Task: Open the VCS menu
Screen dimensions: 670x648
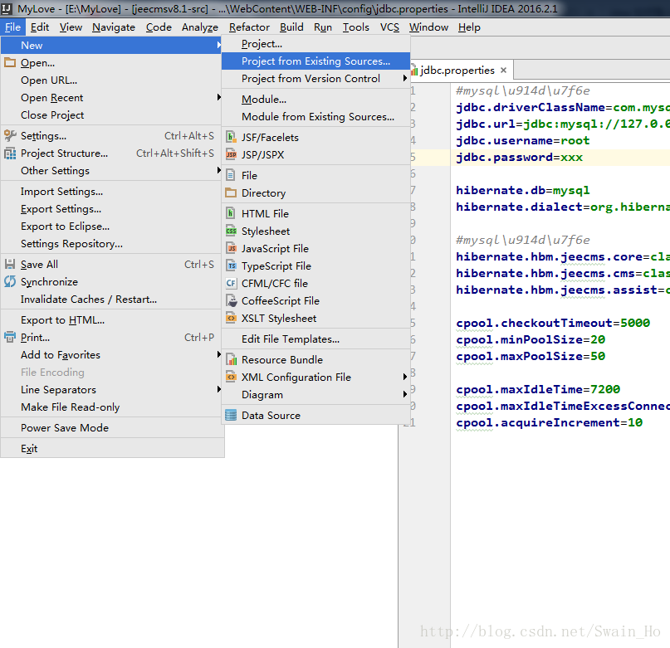Action: click(389, 27)
